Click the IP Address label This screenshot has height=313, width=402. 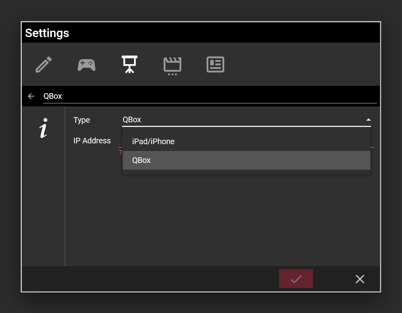(x=92, y=141)
